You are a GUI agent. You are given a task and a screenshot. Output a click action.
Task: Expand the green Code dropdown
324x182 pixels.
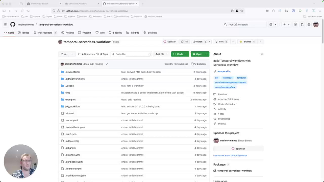[180, 54]
